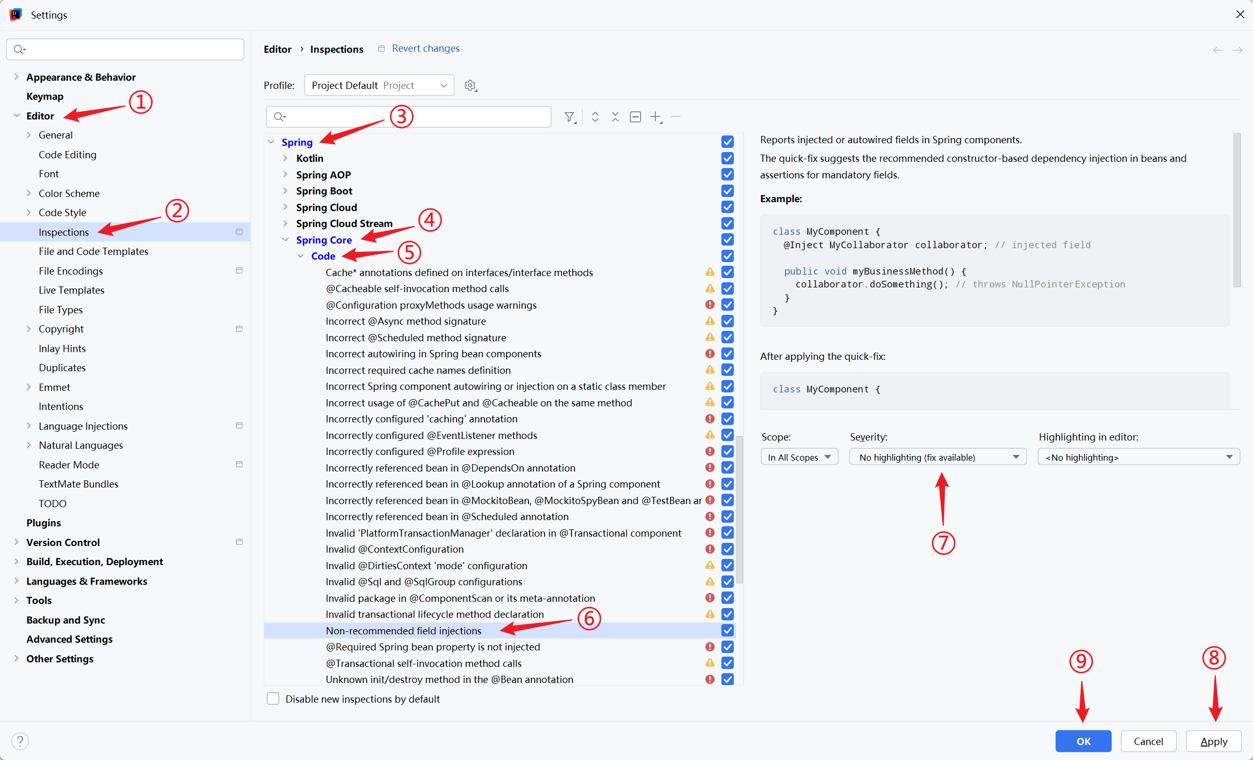
Task: Click the Reset to Empty icon
Action: (x=635, y=117)
